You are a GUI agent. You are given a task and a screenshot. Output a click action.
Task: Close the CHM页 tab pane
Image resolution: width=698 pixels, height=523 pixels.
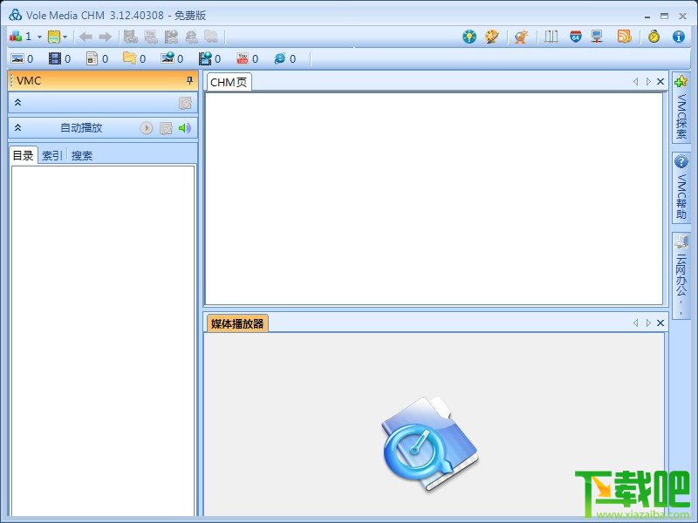[660, 81]
